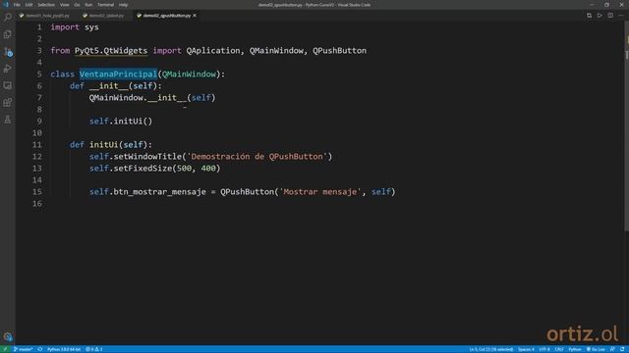The image size is (629, 353).
Task: Open the Help menu
Action: [123, 5]
